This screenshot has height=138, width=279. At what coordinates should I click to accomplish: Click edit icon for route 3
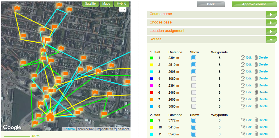click(x=243, y=72)
